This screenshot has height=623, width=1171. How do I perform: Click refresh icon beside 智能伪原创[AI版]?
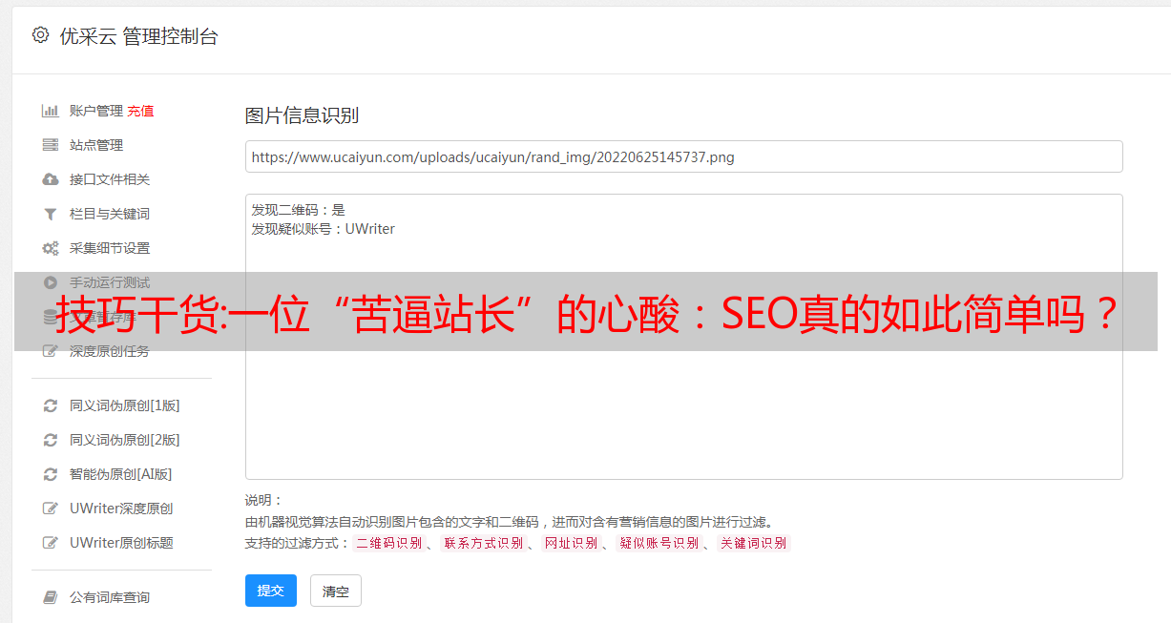pyautogui.click(x=51, y=474)
